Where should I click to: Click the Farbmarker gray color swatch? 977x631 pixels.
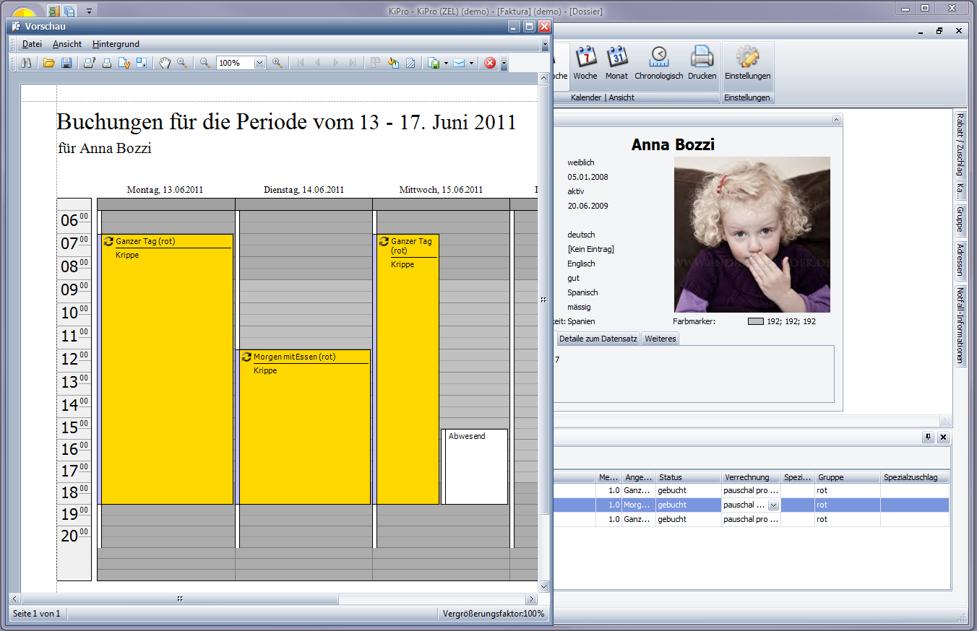click(755, 321)
